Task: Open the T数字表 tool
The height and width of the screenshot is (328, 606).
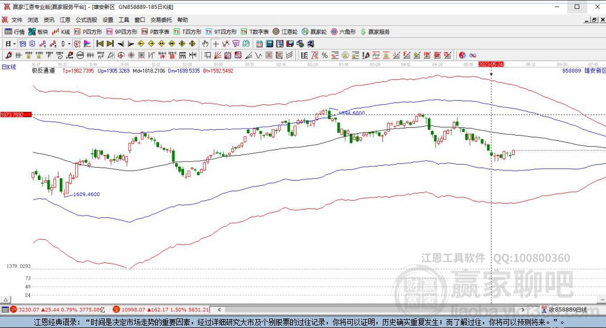Action: click(254, 32)
